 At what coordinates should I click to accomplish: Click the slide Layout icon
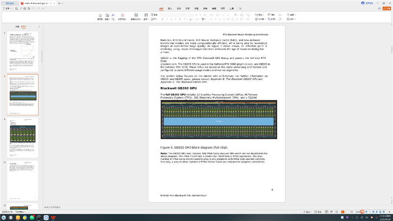tap(146, 15)
